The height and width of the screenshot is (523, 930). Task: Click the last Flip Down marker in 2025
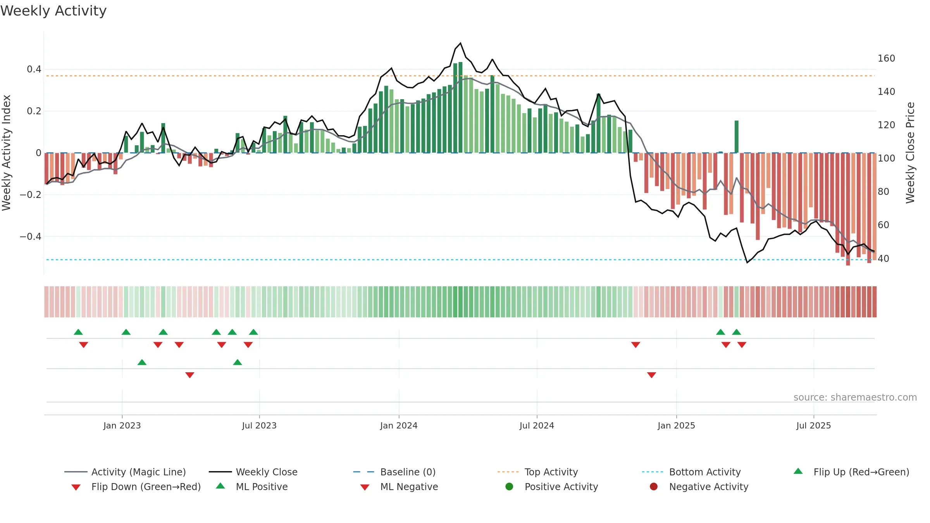742,345
